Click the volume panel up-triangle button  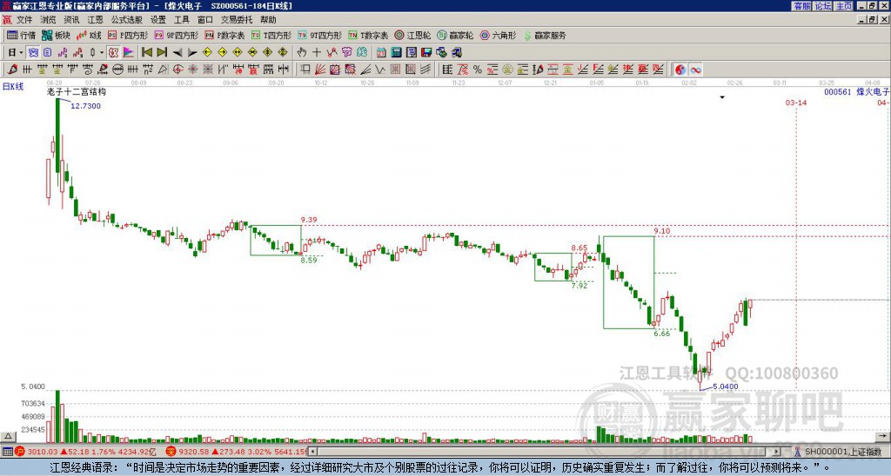8,436
